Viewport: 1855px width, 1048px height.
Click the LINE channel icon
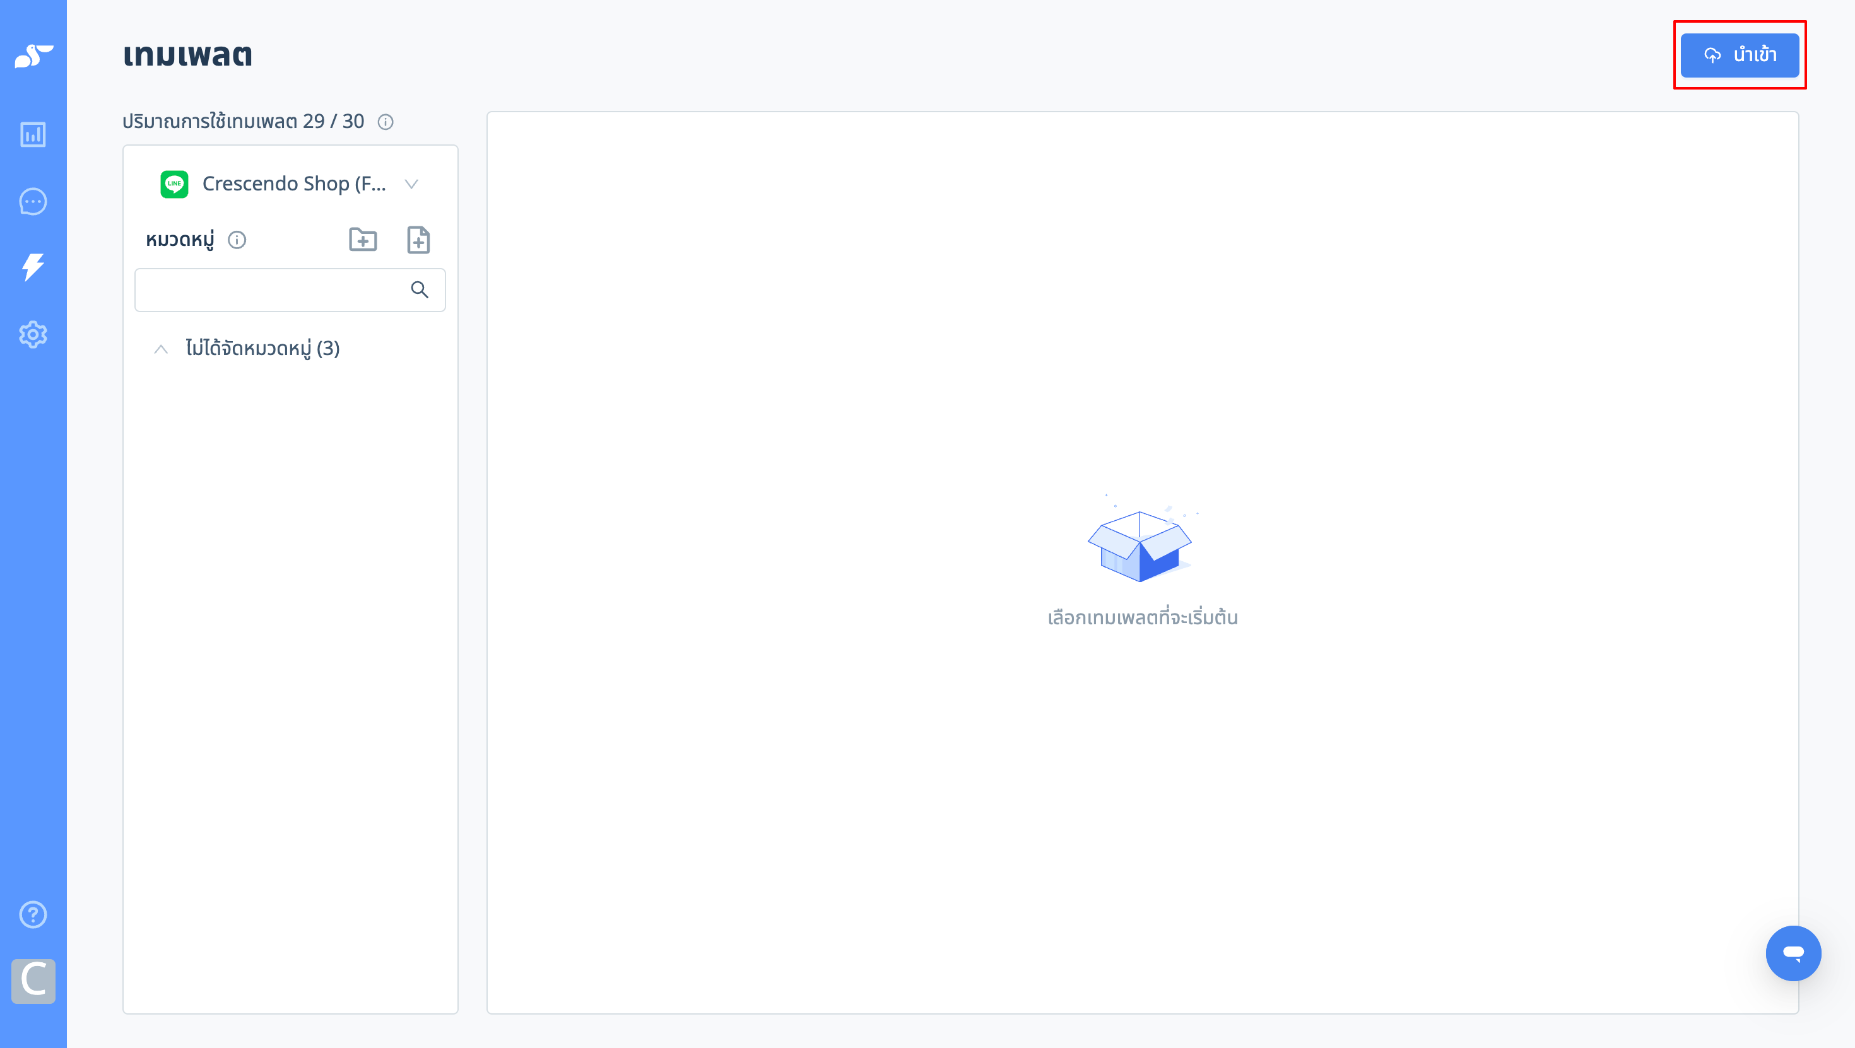click(174, 184)
